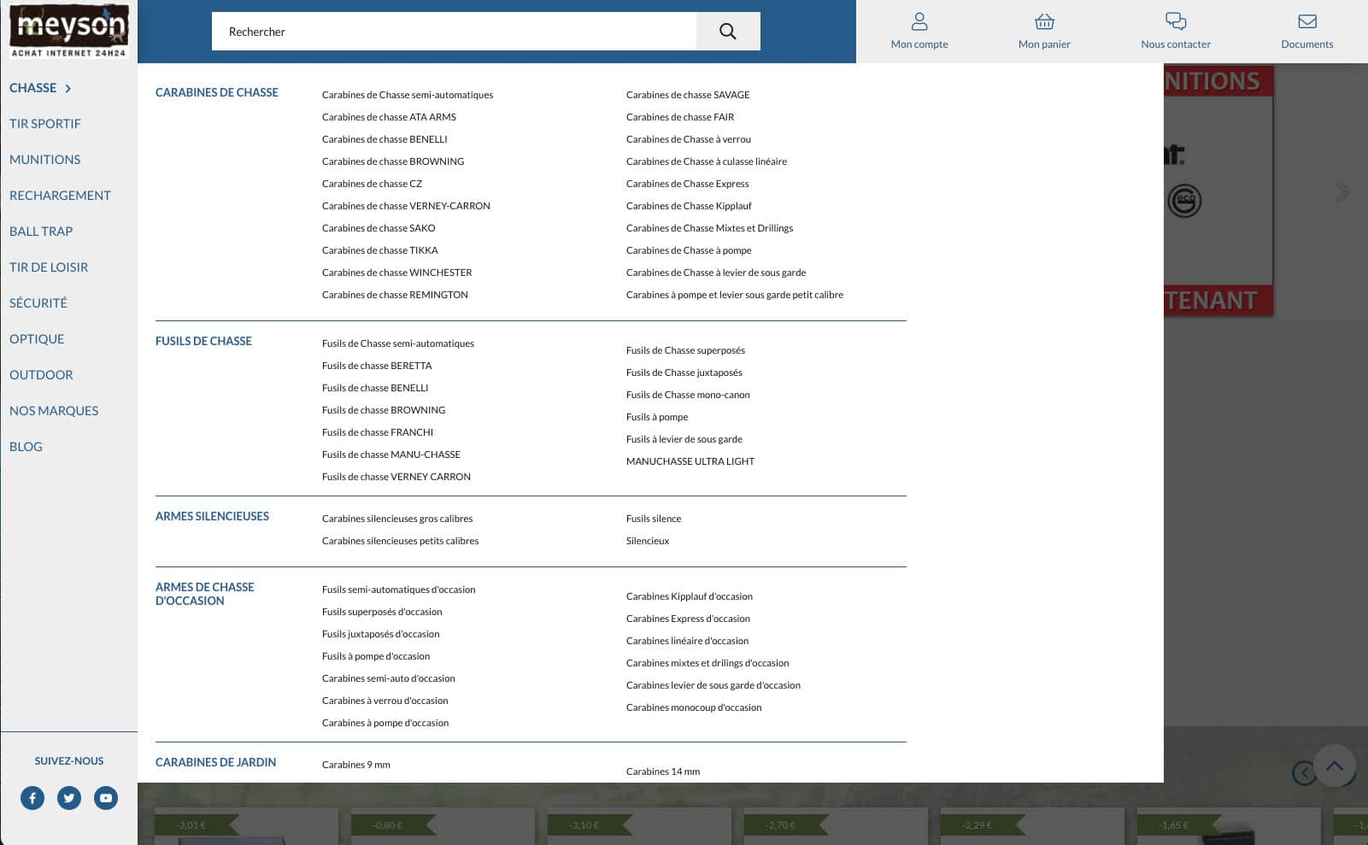
Task: Open BLOG menu item
Action: pos(26,447)
